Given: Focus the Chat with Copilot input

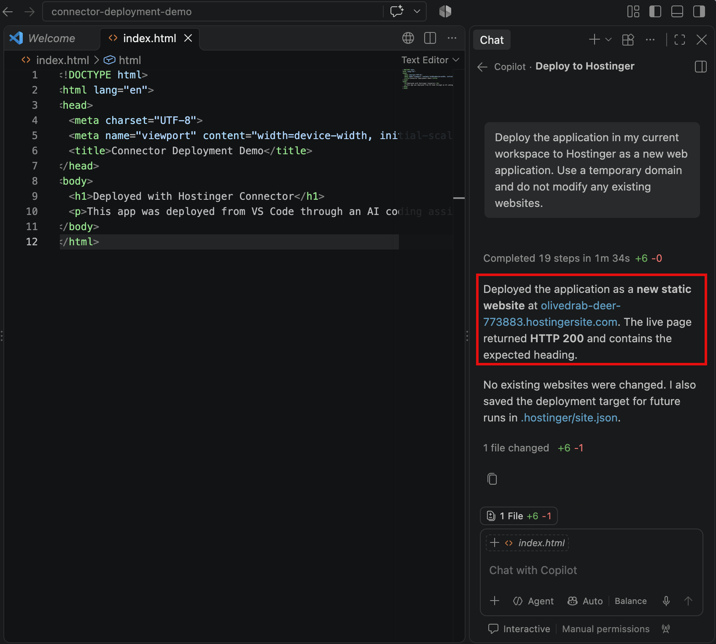Looking at the screenshot, I should 591,570.
